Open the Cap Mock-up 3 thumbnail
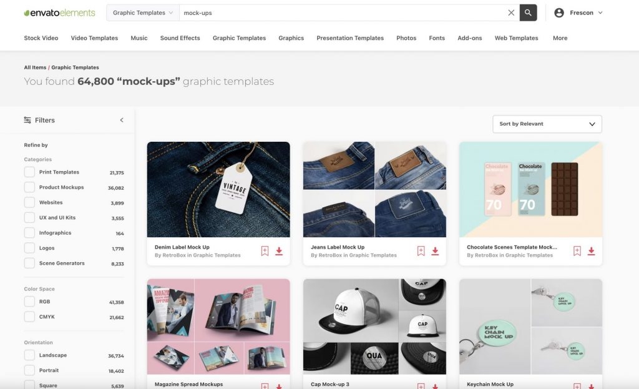639x389 pixels. coord(374,327)
